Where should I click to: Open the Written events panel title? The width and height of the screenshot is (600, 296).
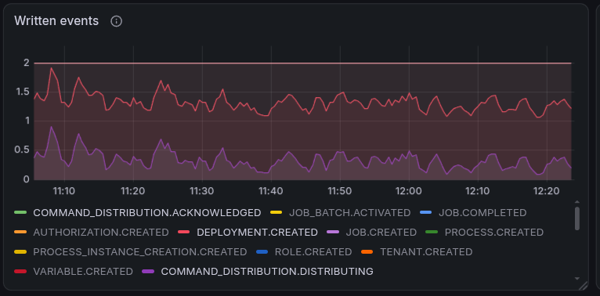tap(56, 21)
